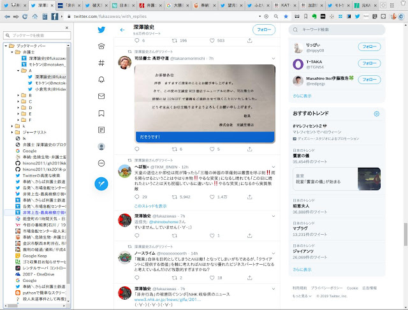Follow Masahiro Ito account
Screen dimensions: 408x310
(x=369, y=80)
